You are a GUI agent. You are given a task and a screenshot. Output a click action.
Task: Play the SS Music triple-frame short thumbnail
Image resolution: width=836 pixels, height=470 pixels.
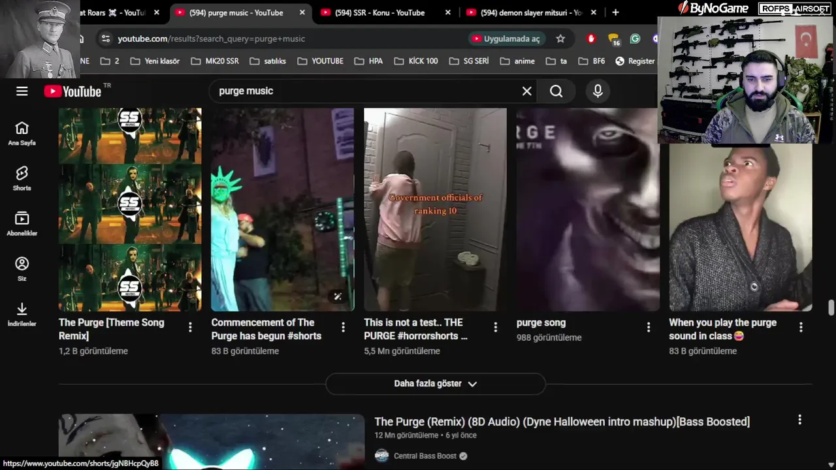tap(130, 210)
